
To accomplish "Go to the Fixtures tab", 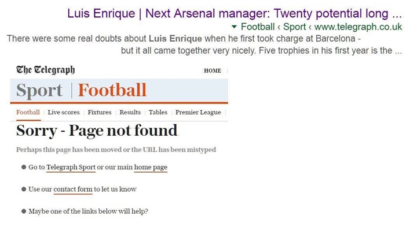I will pyautogui.click(x=100, y=112).
